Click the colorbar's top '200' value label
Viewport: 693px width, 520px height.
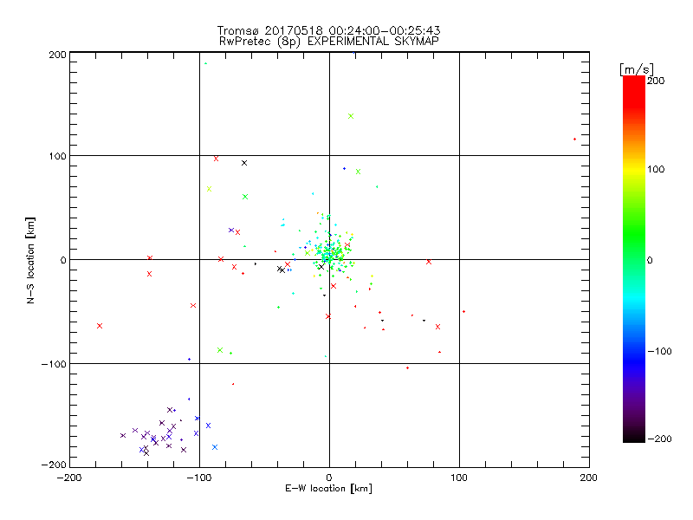[x=656, y=81]
